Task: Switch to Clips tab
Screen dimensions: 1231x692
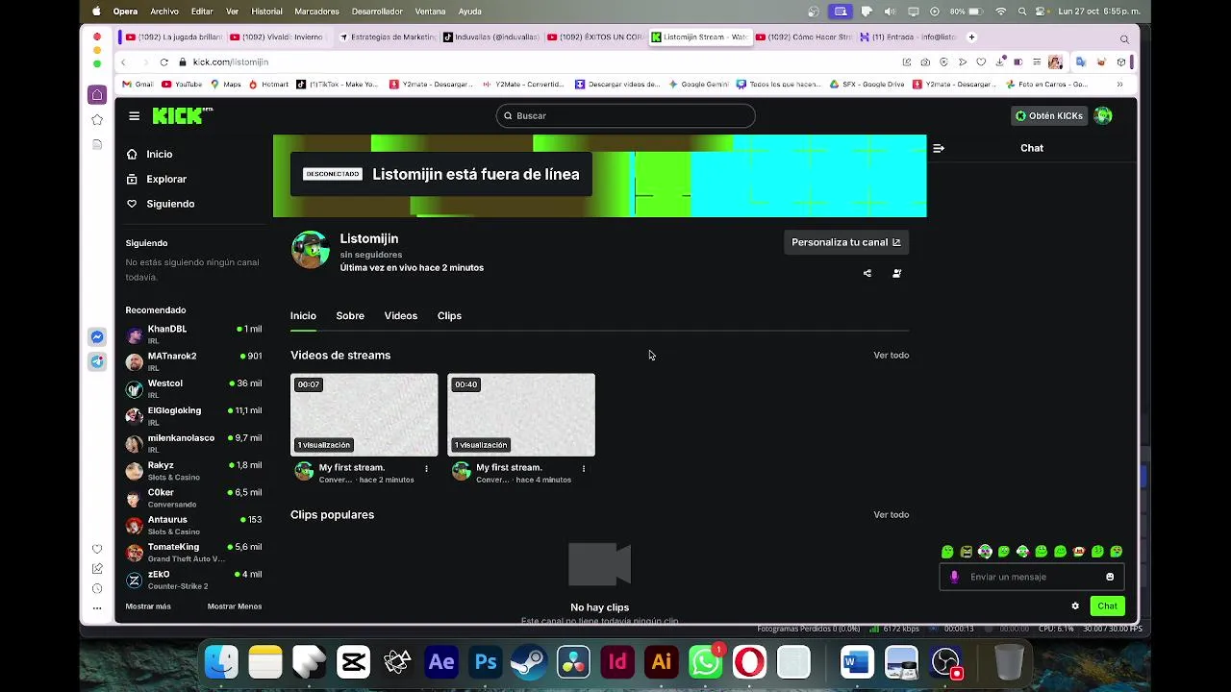Action: (449, 315)
